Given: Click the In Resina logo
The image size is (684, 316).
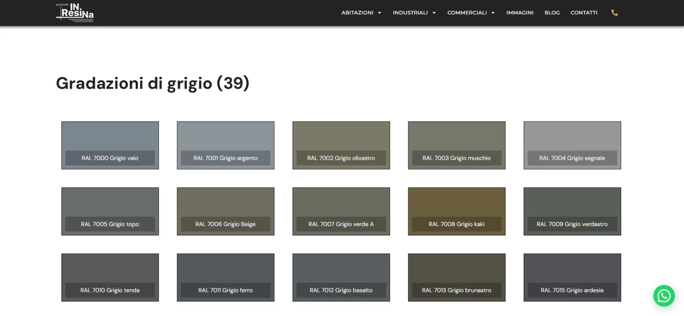Looking at the screenshot, I should 75,12.
